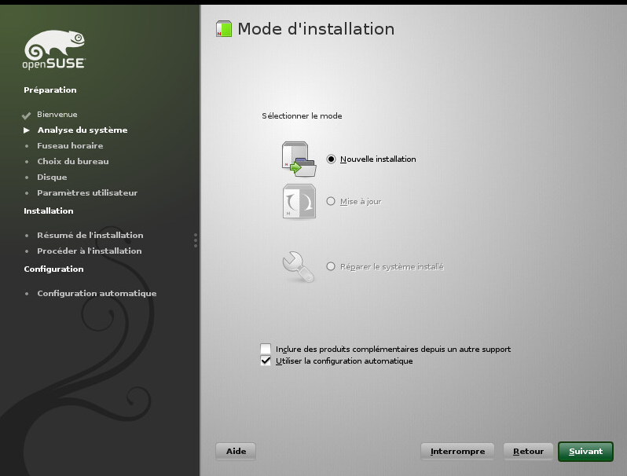Select Réparer le système installé option
The image size is (627, 476).
pos(331,266)
